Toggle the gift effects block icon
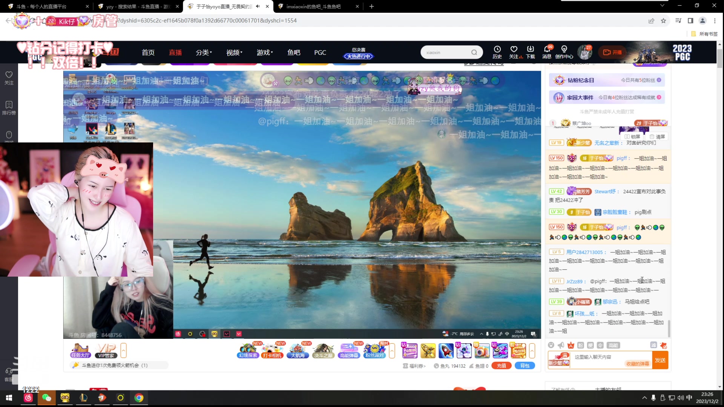This screenshot has width=724, height=407. (x=664, y=345)
